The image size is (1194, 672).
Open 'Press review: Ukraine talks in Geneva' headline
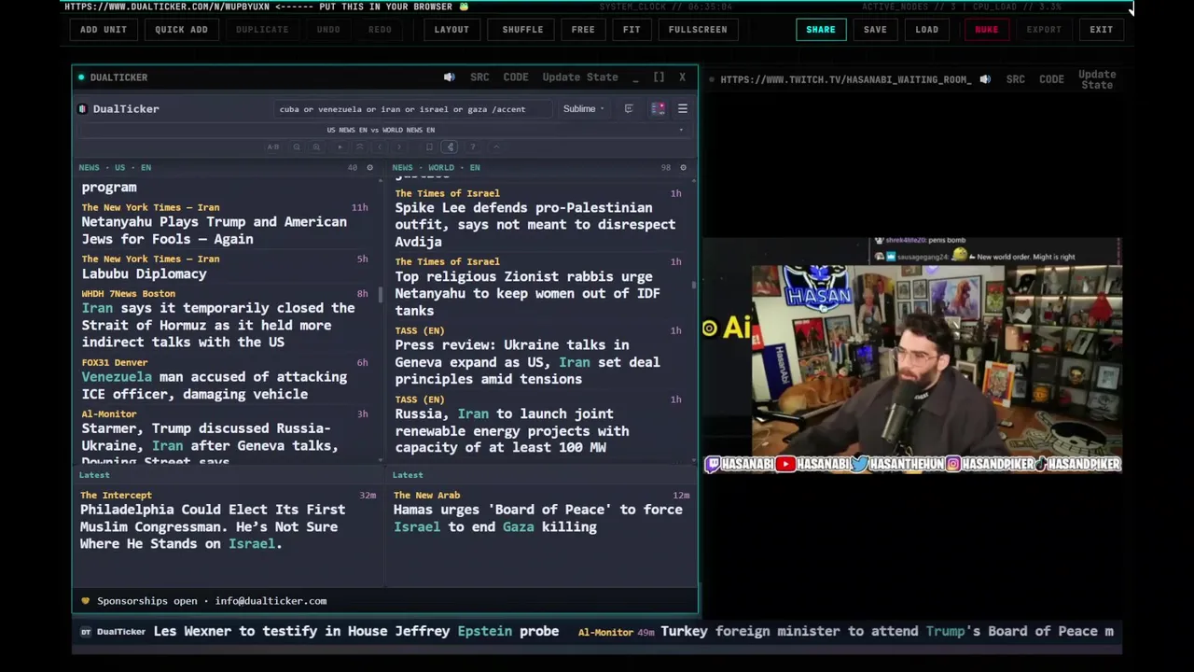(527, 362)
